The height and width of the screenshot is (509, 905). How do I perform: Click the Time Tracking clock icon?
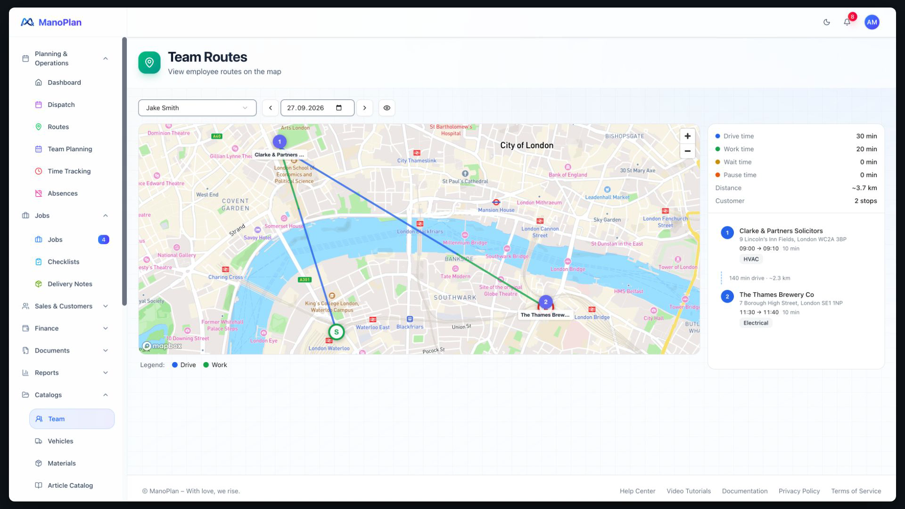pos(39,171)
